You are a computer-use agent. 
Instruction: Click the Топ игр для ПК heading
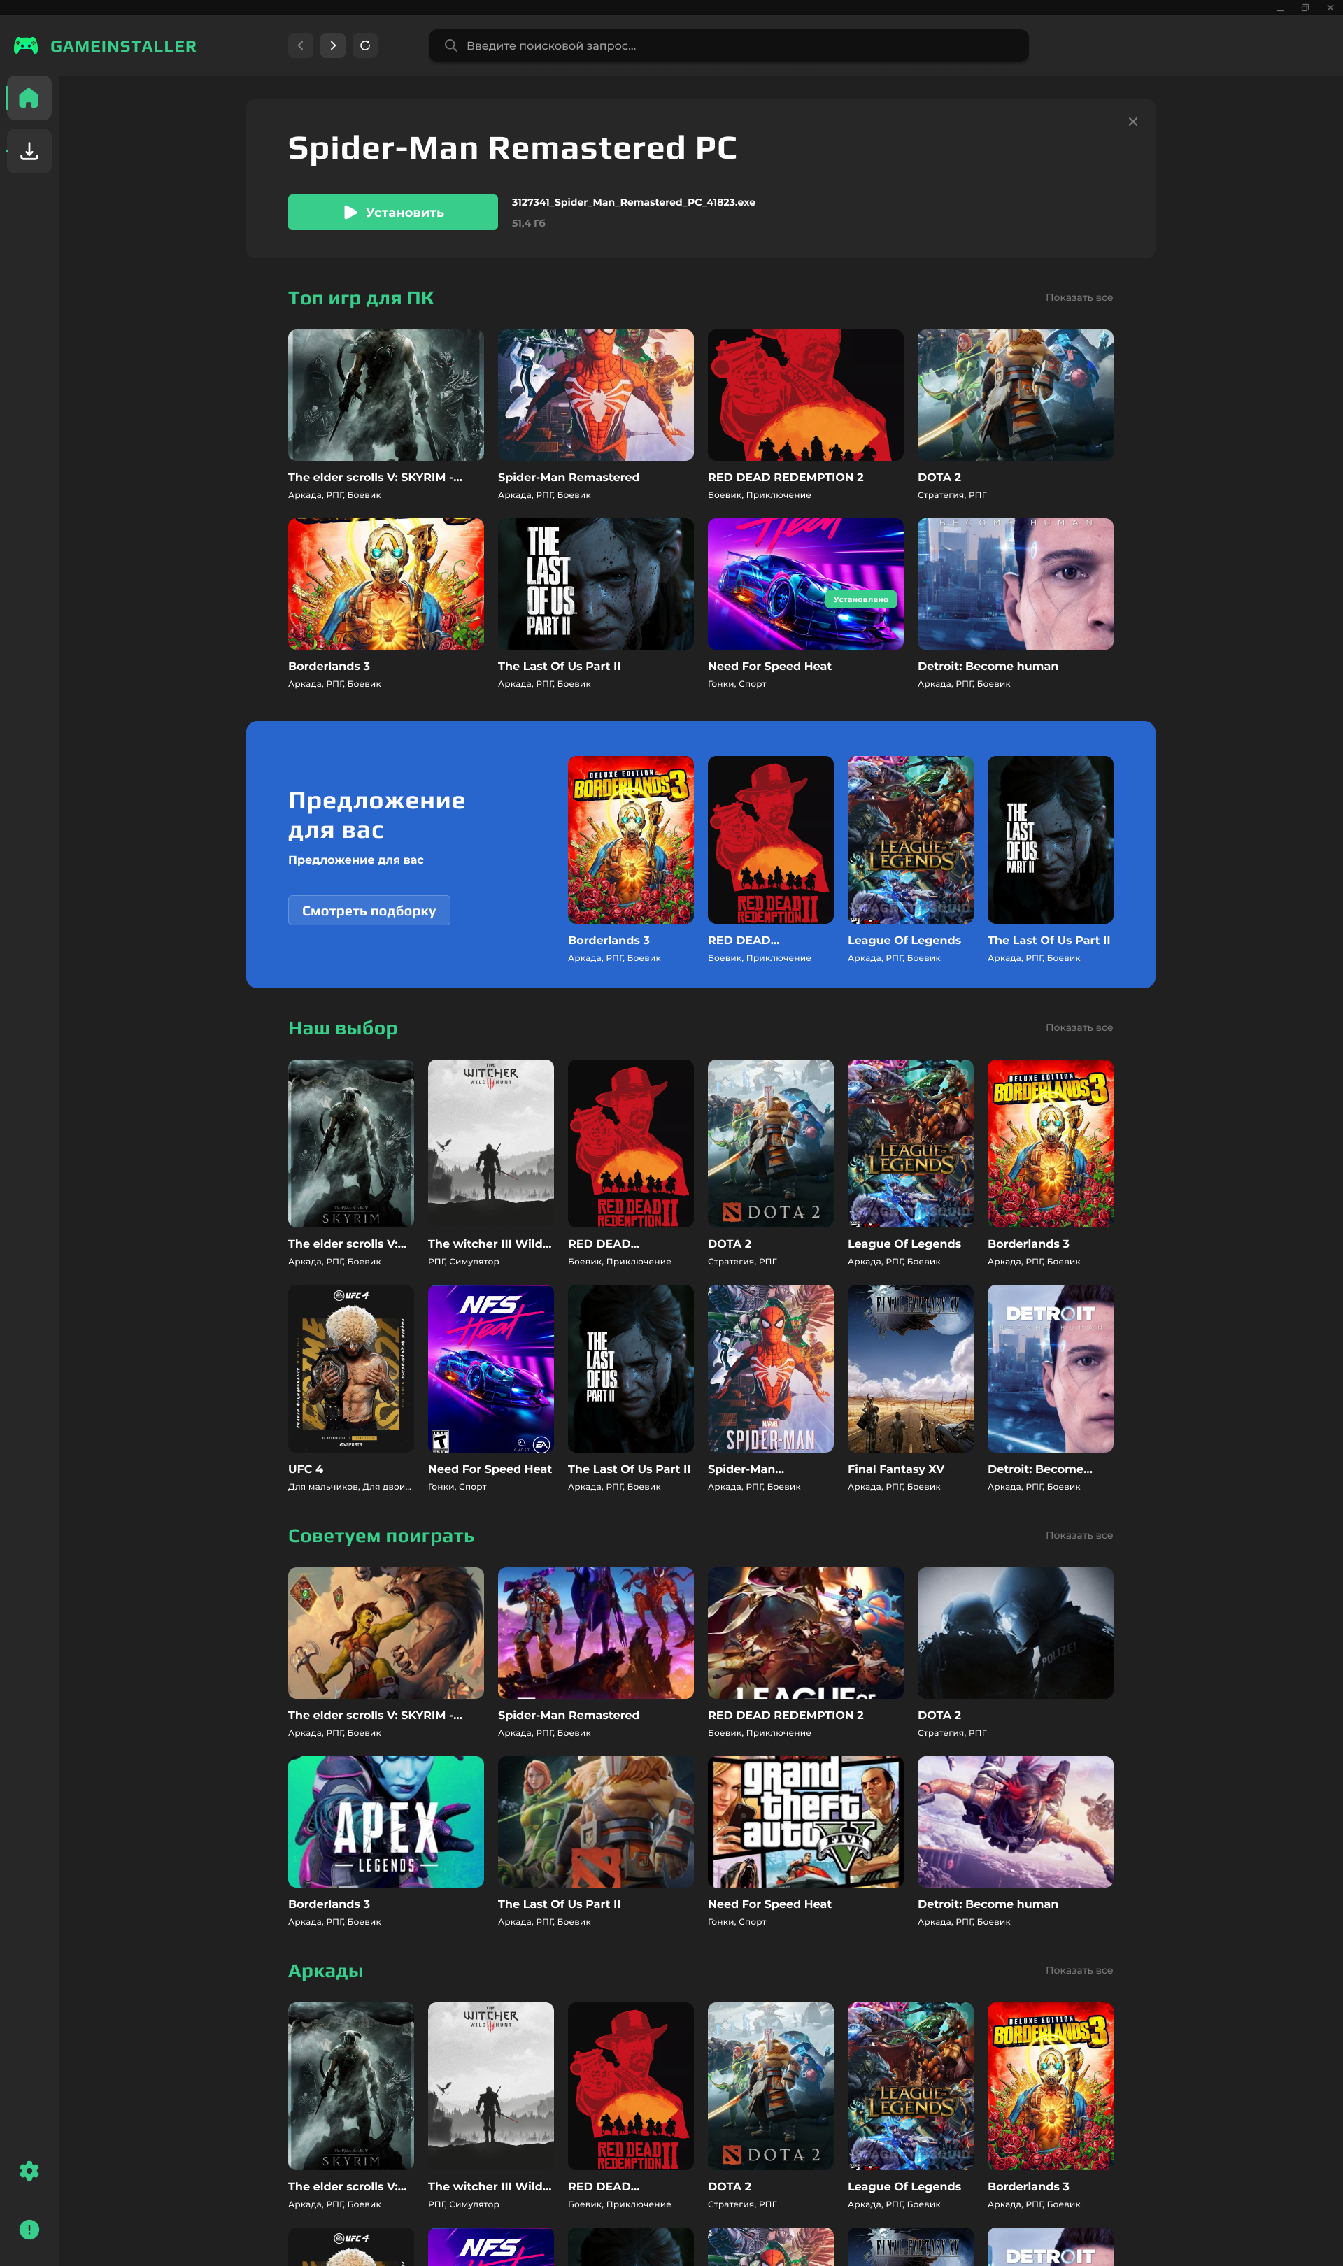[x=361, y=299]
